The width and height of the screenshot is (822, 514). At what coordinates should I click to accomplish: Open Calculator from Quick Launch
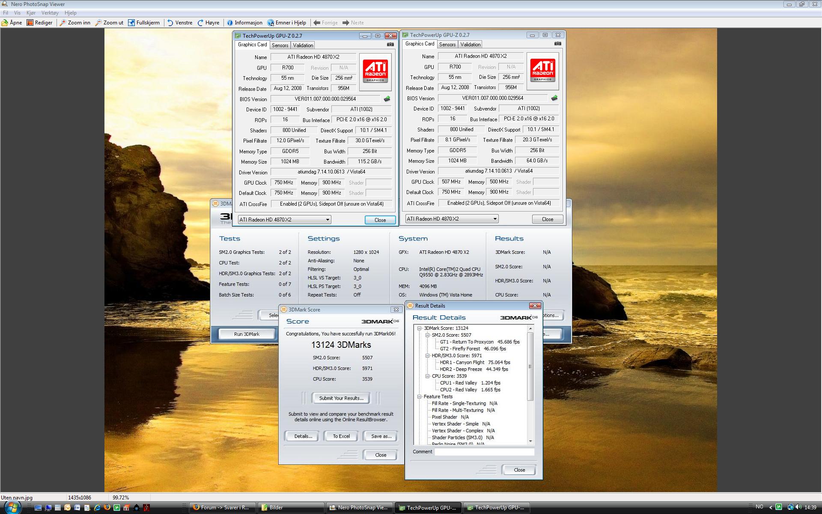coord(58,508)
